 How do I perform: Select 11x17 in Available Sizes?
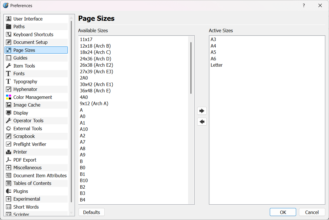[86, 39]
